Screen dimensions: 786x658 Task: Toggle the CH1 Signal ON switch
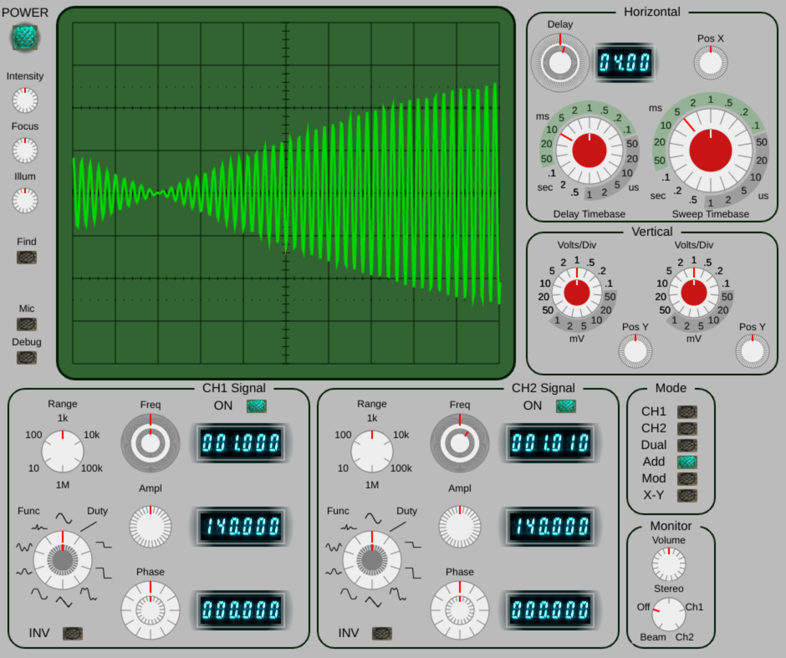pos(257,406)
